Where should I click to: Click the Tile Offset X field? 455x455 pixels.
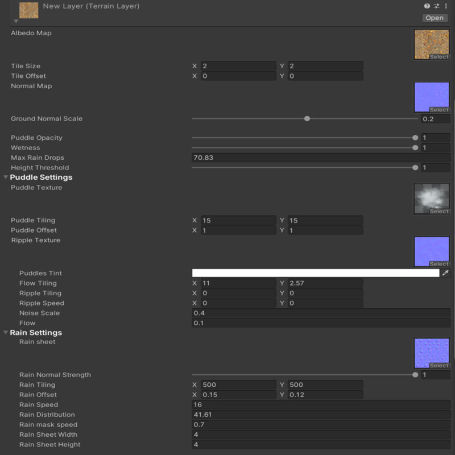(238, 76)
